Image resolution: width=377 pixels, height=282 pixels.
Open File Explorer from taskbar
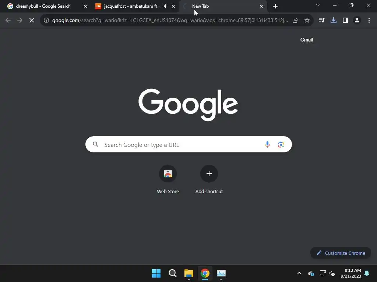coord(189,273)
